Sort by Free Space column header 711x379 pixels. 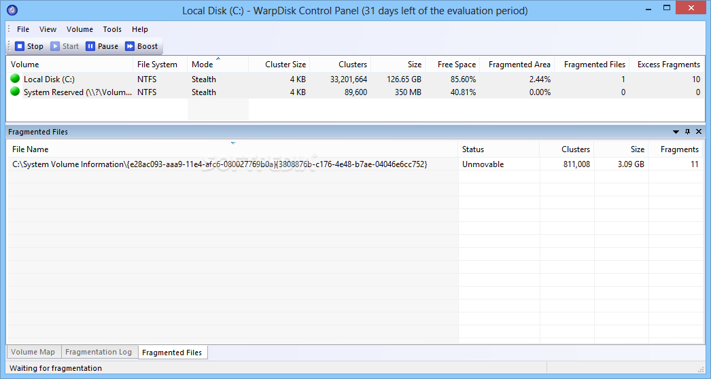[x=452, y=65]
